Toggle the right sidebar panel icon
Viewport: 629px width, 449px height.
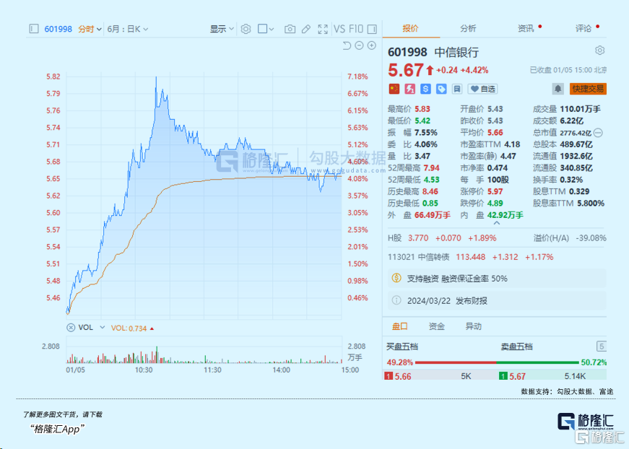(x=372, y=29)
